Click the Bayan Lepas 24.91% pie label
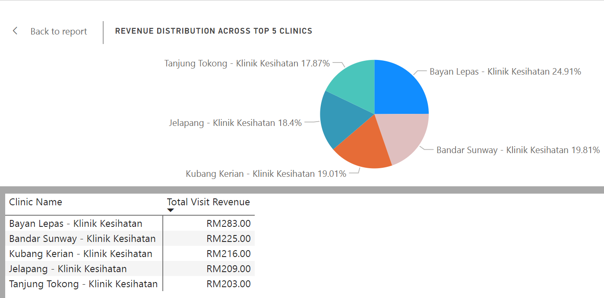This screenshot has height=298, width=604. coord(505,72)
